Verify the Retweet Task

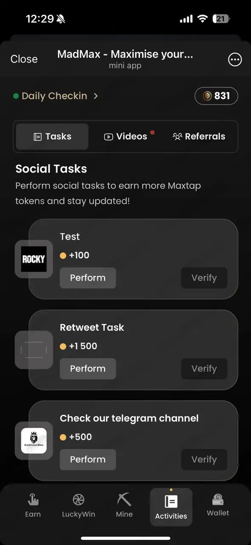tap(204, 369)
